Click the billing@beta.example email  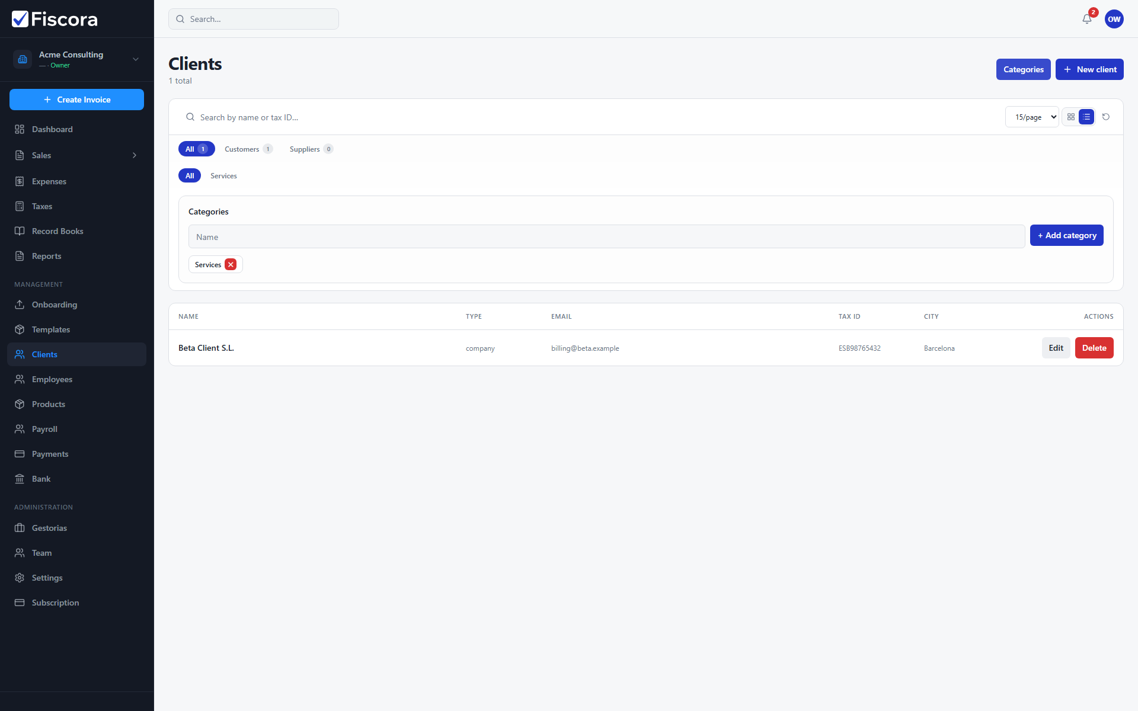[x=585, y=348]
